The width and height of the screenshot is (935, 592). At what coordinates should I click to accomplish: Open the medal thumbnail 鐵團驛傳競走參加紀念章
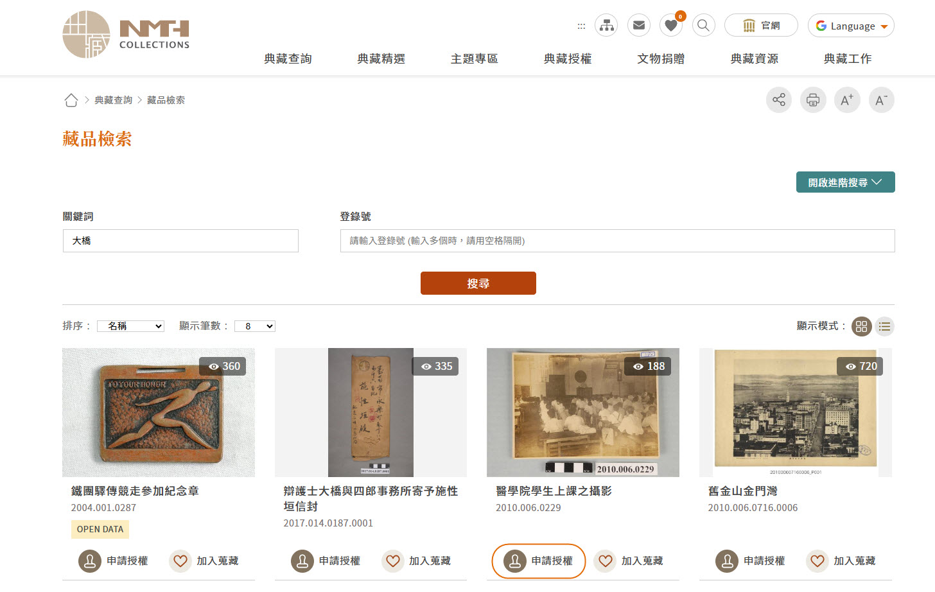coord(159,412)
